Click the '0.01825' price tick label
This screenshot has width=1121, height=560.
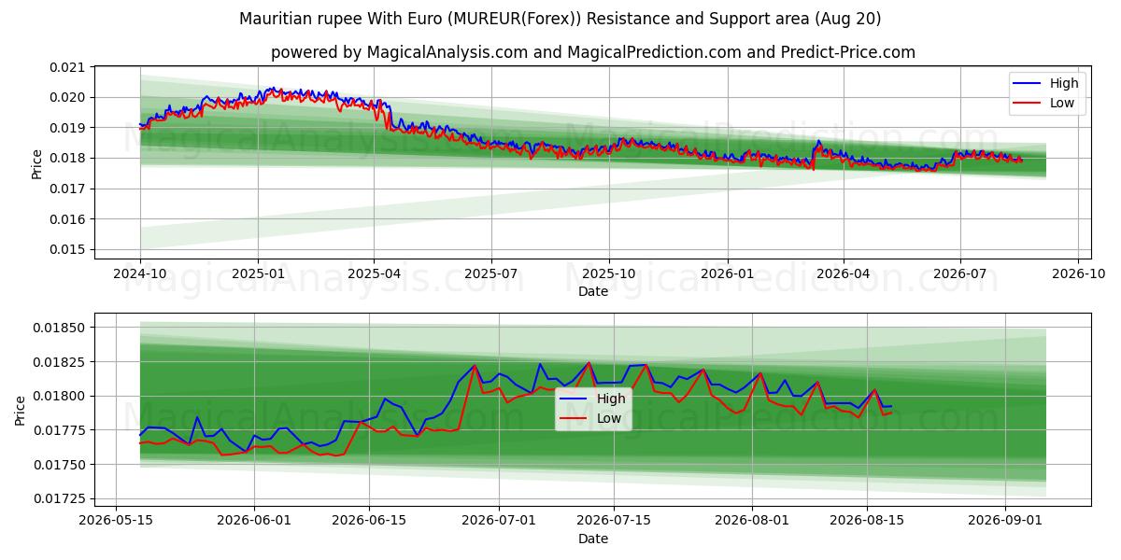click(x=59, y=362)
